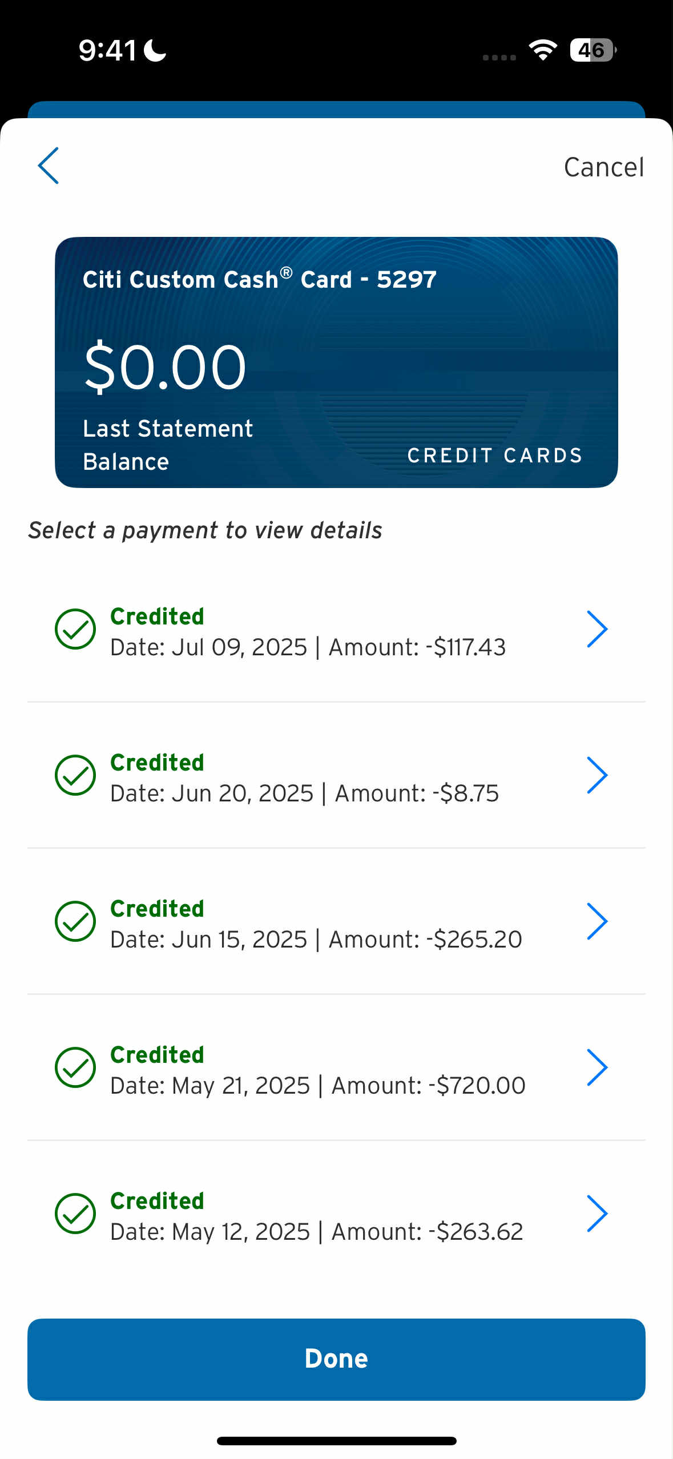The height and width of the screenshot is (1459, 673).
Task: Tap the green checkmark for May 21 payment
Action: click(75, 1067)
